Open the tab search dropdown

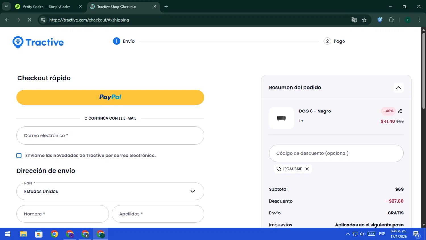6,7
